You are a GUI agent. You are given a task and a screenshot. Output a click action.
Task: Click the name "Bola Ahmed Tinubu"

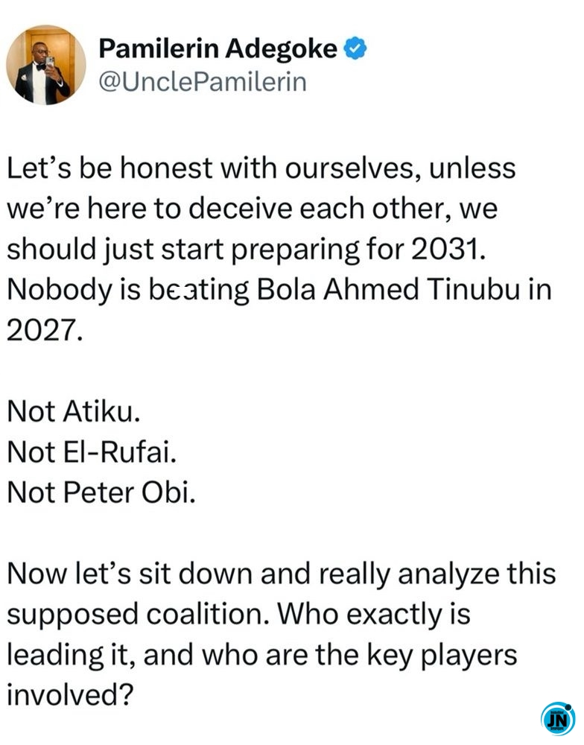388,289
